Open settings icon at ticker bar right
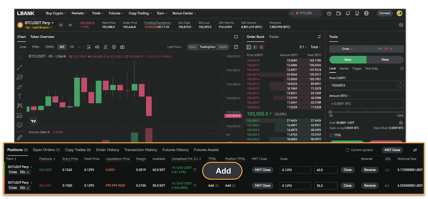This screenshot has height=199, width=428. pos(401,25)
